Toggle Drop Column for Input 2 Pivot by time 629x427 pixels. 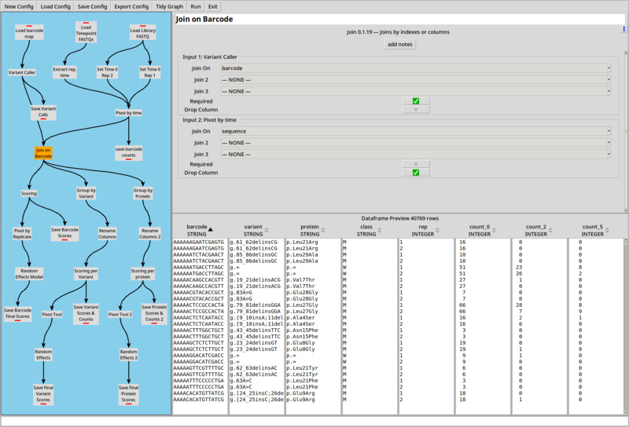click(416, 173)
